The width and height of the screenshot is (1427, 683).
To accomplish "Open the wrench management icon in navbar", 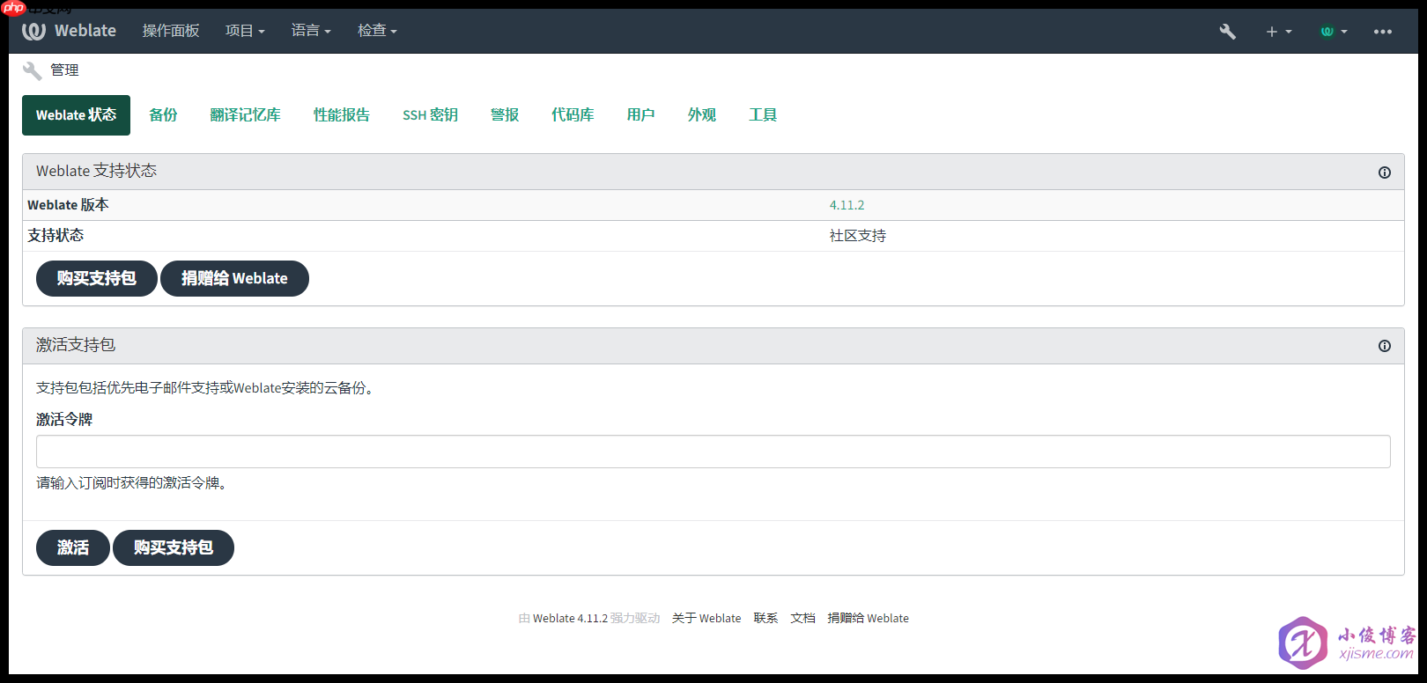I will point(1227,32).
